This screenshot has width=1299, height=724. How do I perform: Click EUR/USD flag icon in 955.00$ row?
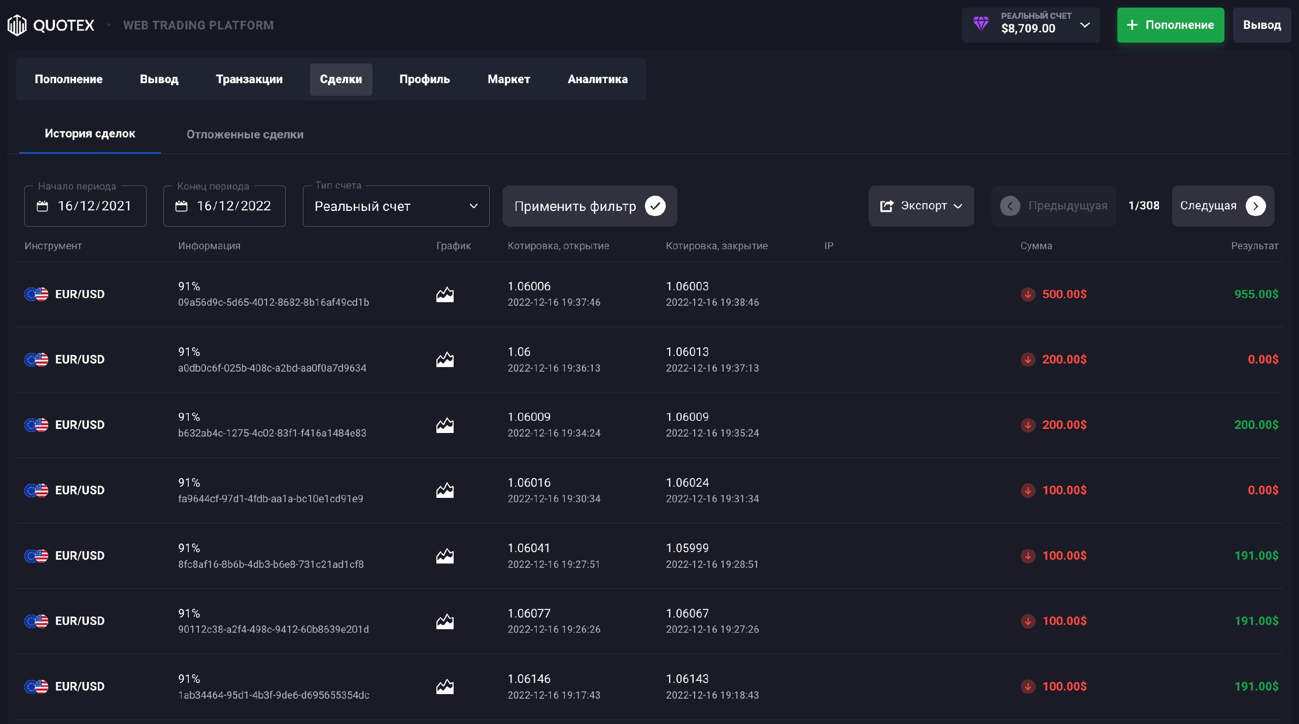point(37,294)
